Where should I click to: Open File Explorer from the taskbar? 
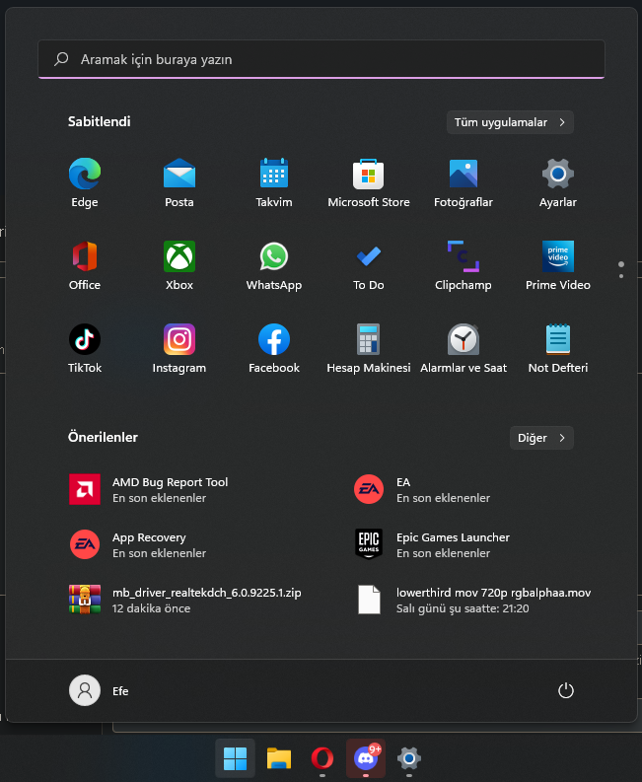(279, 758)
